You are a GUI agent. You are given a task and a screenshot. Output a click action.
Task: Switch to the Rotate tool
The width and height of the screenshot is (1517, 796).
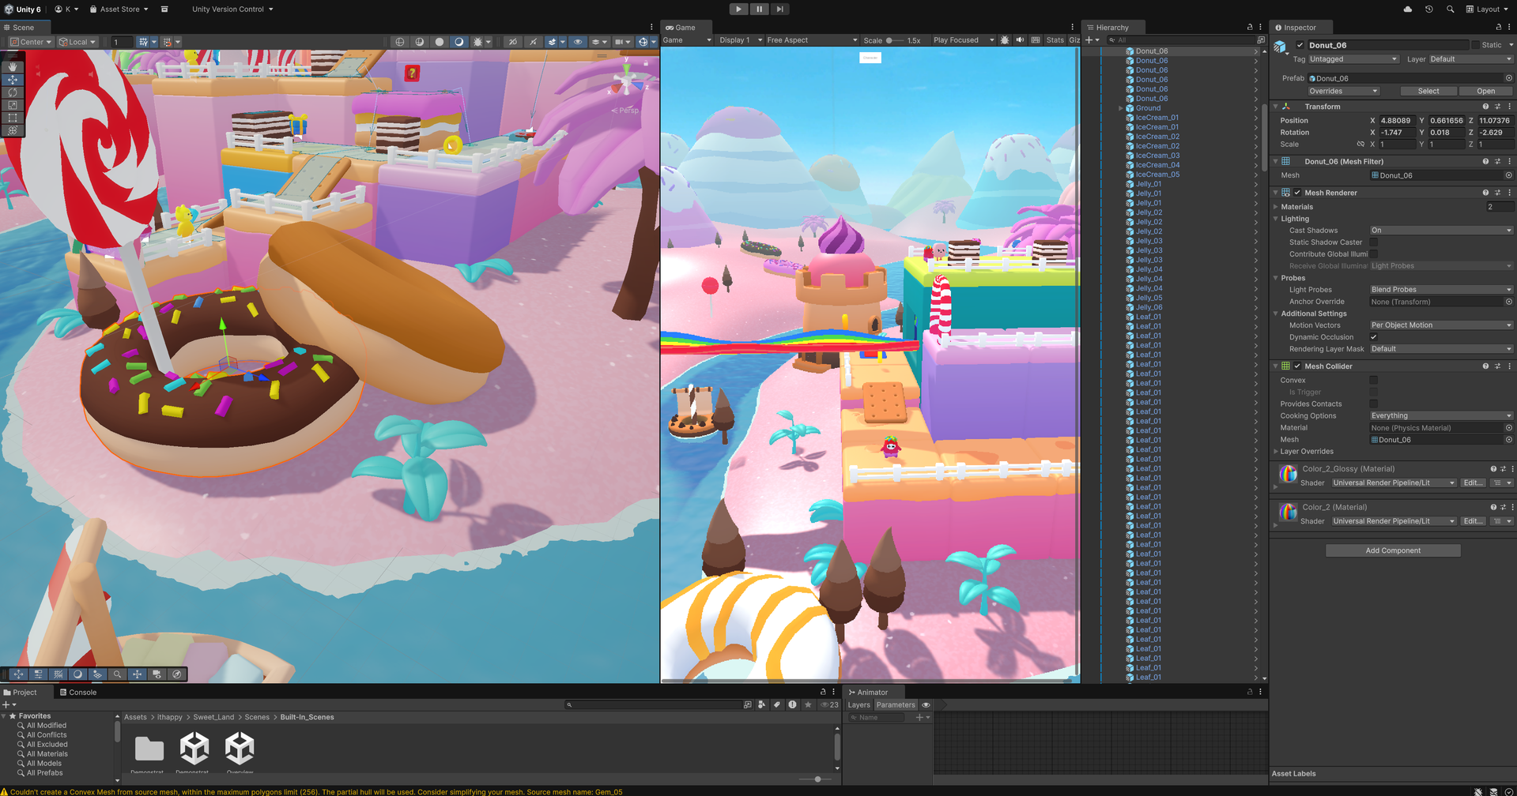pyautogui.click(x=12, y=92)
